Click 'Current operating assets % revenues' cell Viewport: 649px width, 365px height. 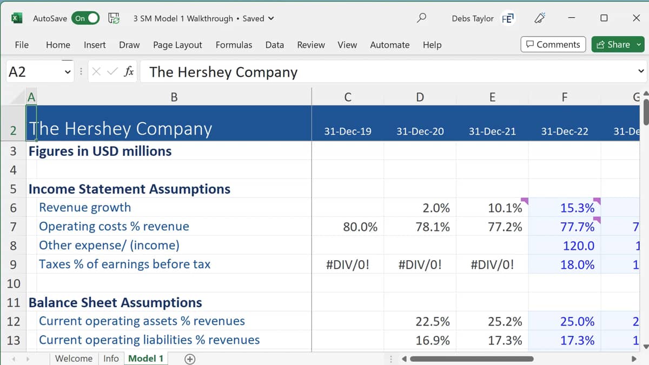(x=142, y=321)
